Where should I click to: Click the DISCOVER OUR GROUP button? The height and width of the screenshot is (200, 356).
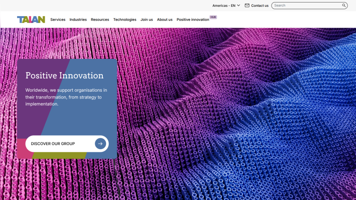[67, 144]
